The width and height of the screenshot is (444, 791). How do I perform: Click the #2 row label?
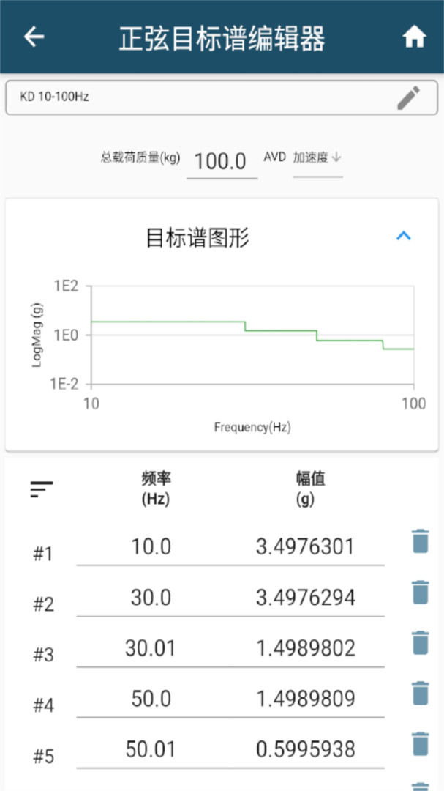coord(43,605)
